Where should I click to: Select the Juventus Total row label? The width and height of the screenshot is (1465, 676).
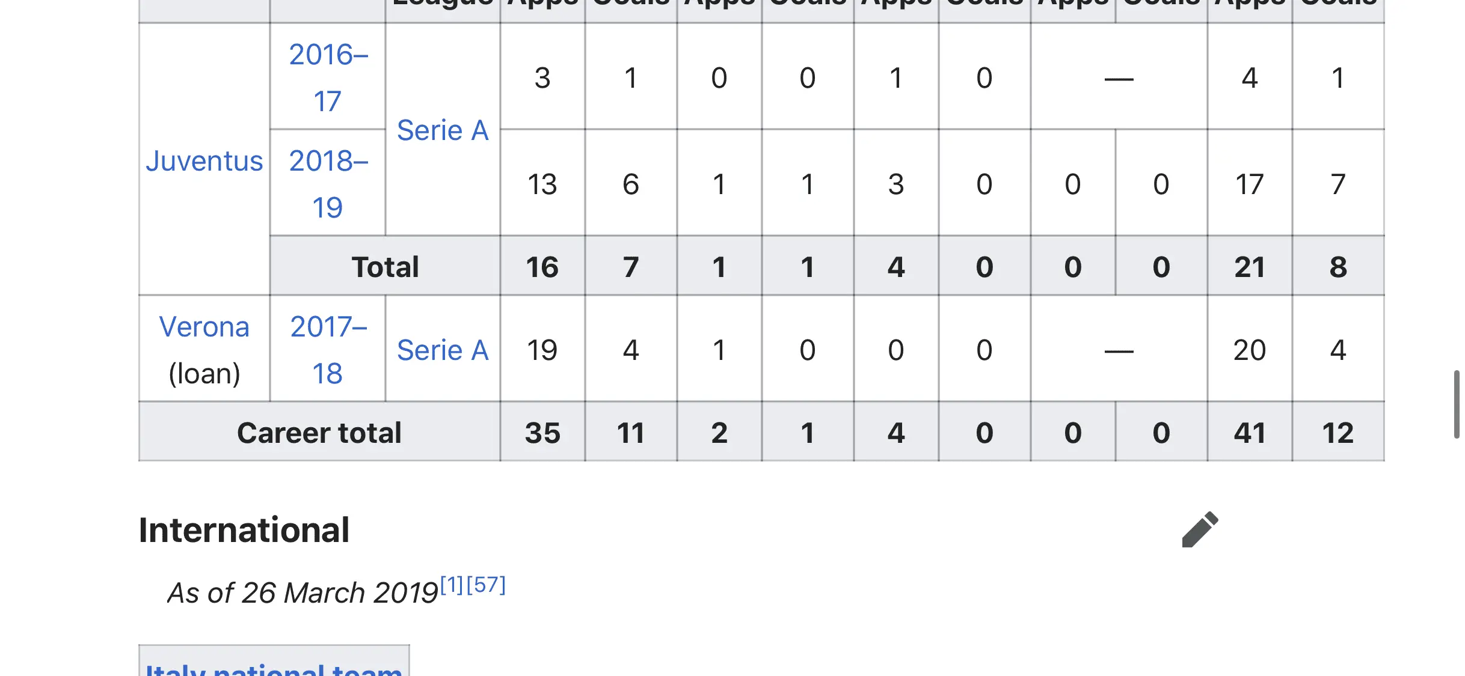point(385,267)
